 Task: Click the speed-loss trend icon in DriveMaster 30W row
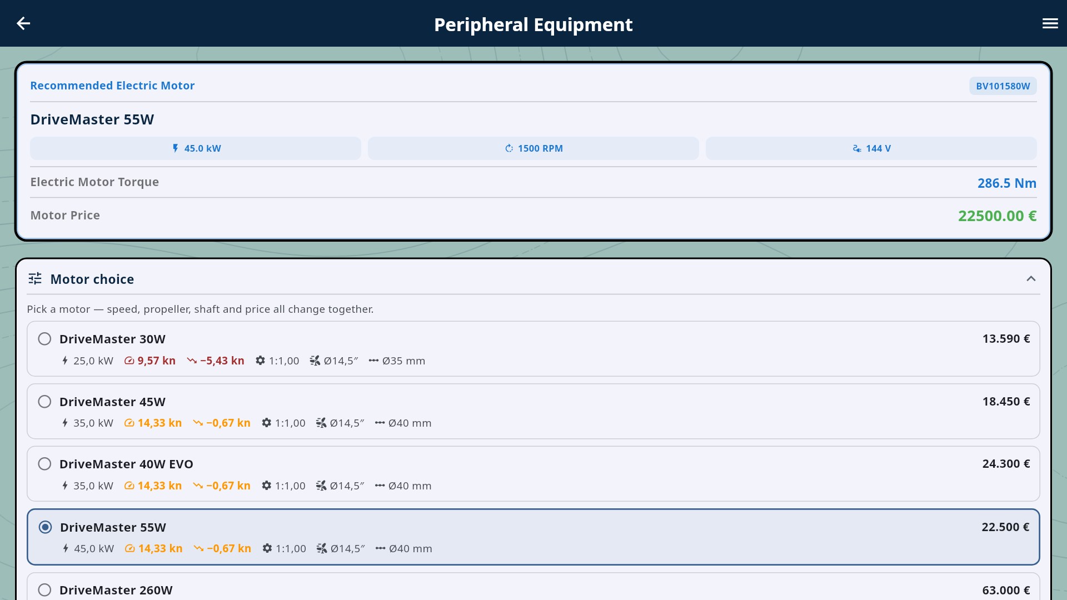point(192,361)
